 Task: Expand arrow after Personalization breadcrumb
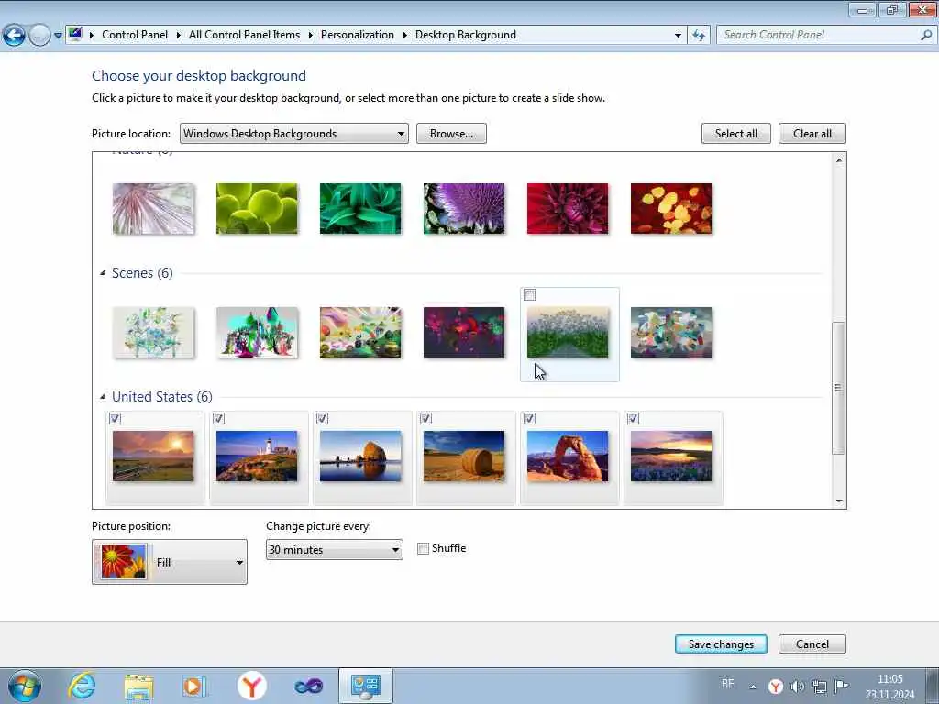point(404,36)
